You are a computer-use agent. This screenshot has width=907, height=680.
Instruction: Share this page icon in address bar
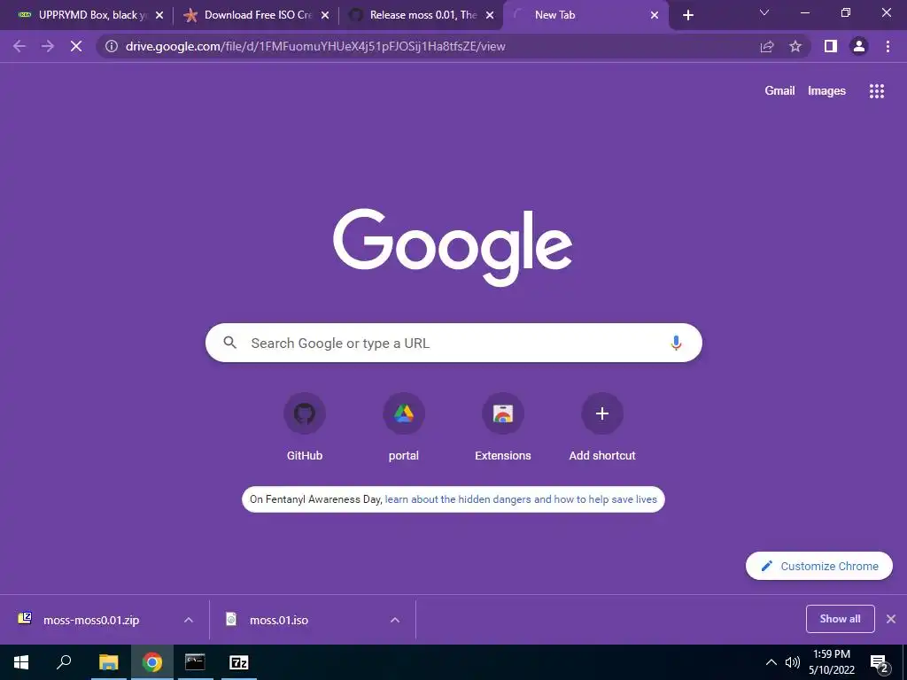[x=767, y=46]
